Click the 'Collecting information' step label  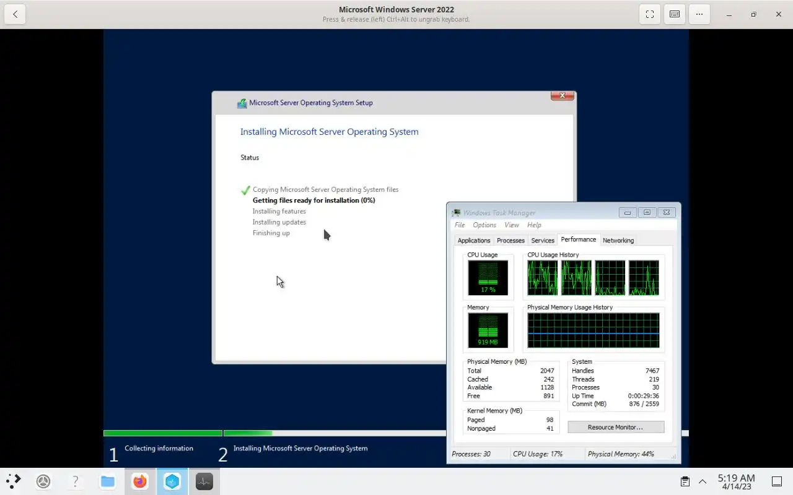coord(159,449)
